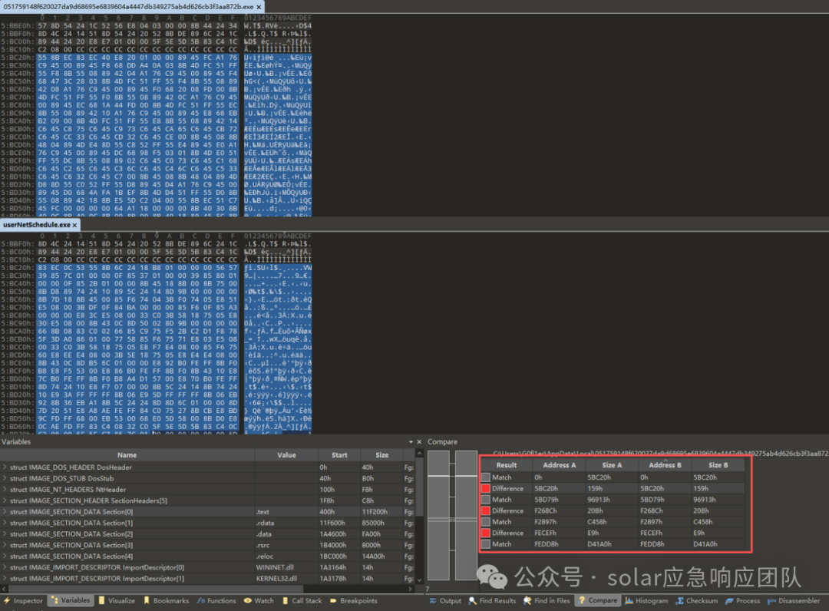
Task: Show the Output tab
Action: tap(445, 600)
